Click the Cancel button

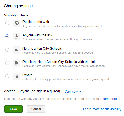point(36,109)
